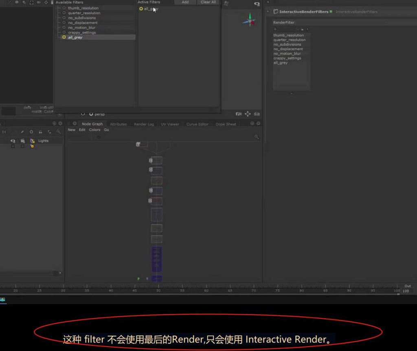Click the plus icon under RenderFilter

pos(275,29)
